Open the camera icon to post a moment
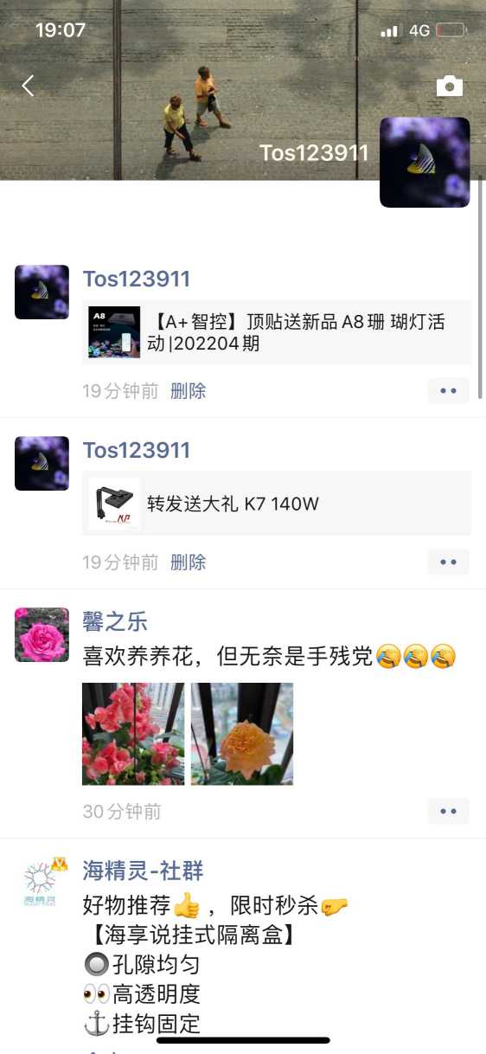This screenshot has width=486, height=1054. pyautogui.click(x=449, y=86)
